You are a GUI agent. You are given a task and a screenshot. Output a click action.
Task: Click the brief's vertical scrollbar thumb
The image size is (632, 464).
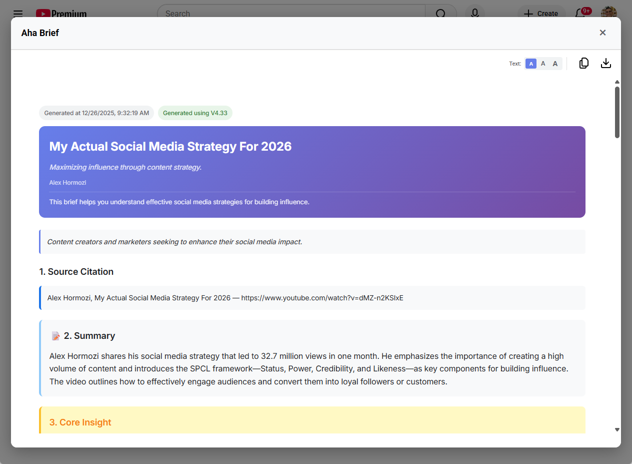click(617, 112)
